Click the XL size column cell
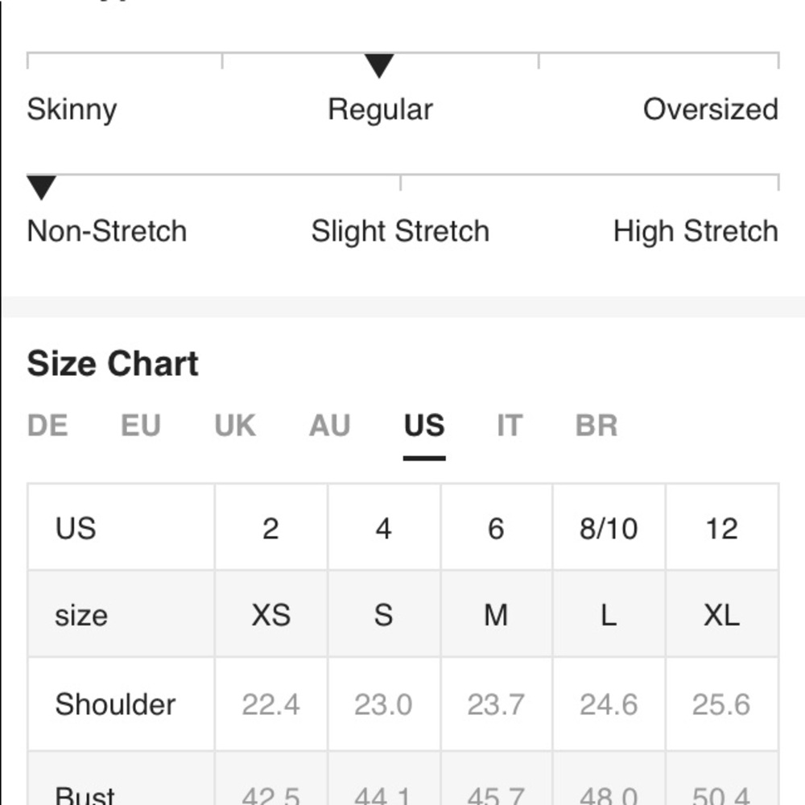Viewport: 805px width, 805px height. click(721, 615)
